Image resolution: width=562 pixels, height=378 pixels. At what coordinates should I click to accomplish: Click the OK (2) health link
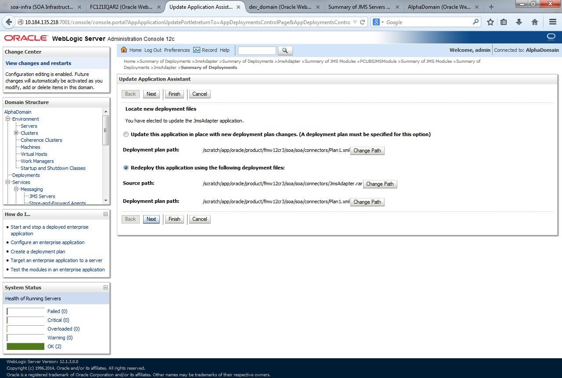click(54, 346)
